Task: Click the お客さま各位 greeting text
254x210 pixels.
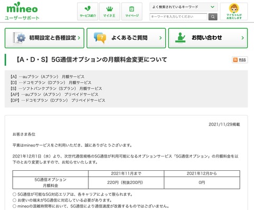Action: click(x=24, y=134)
